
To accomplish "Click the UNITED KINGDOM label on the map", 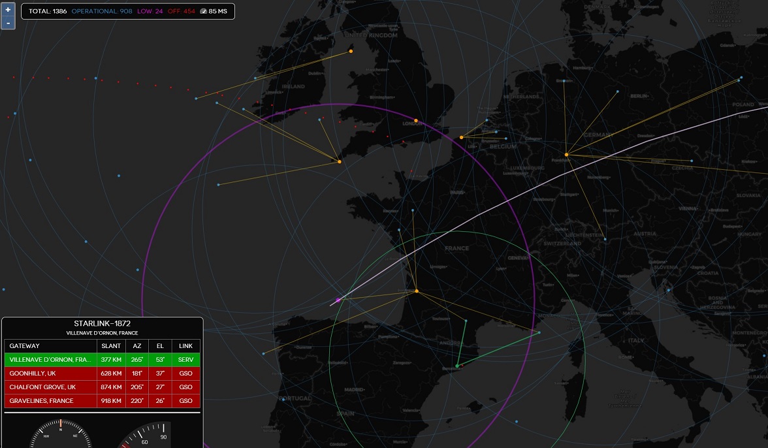I will [x=371, y=35].
